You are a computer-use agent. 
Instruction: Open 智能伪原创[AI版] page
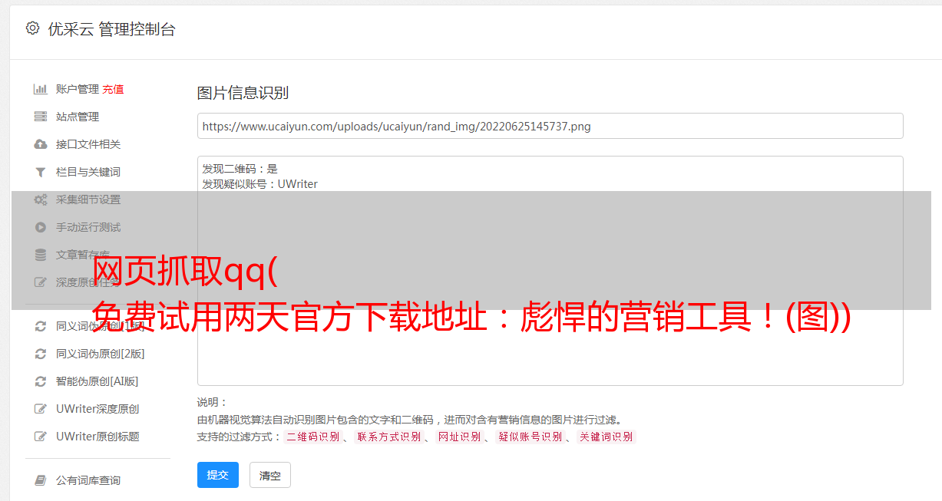pos(98,381)
